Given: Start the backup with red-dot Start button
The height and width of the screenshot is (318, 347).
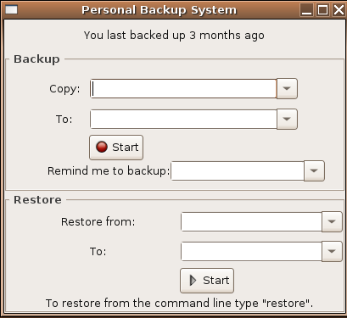Looking at the screenshot, I should [x=116, y=148].
